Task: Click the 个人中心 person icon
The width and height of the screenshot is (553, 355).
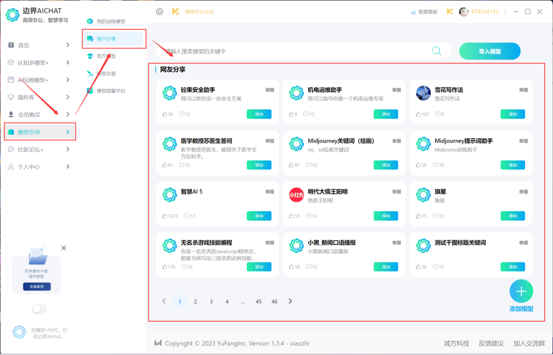Action: coord(11,167)
